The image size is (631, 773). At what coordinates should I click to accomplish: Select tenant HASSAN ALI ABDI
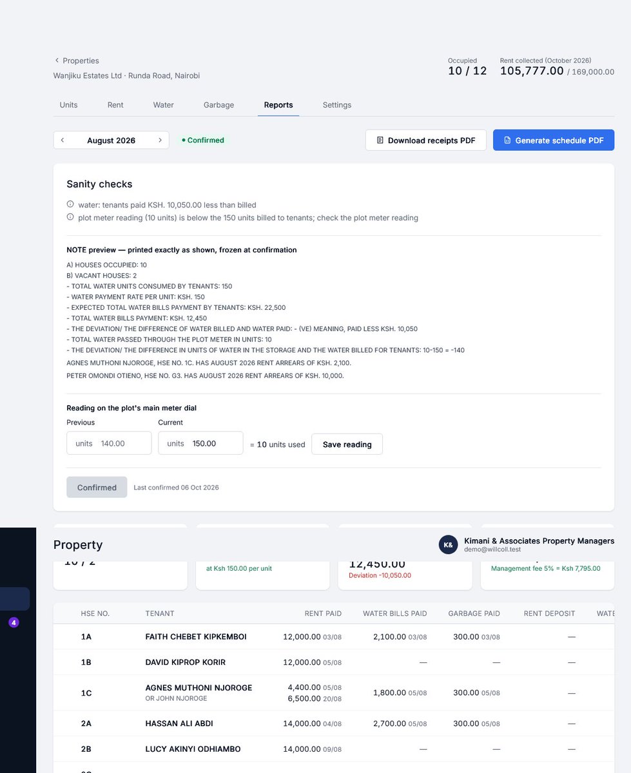pyautogui.click(x=179, y=723)
